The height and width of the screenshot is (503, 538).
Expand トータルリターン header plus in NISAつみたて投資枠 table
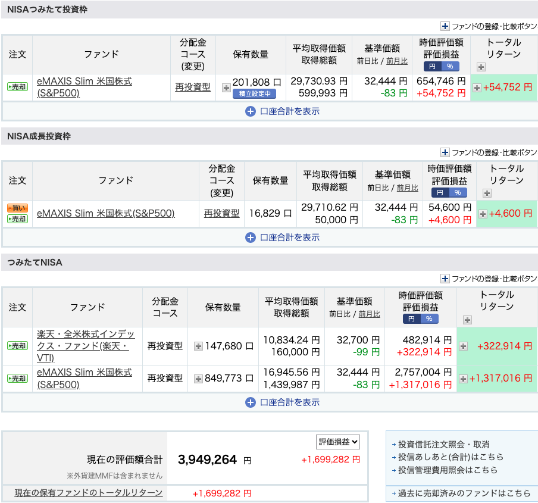point(481,67)
